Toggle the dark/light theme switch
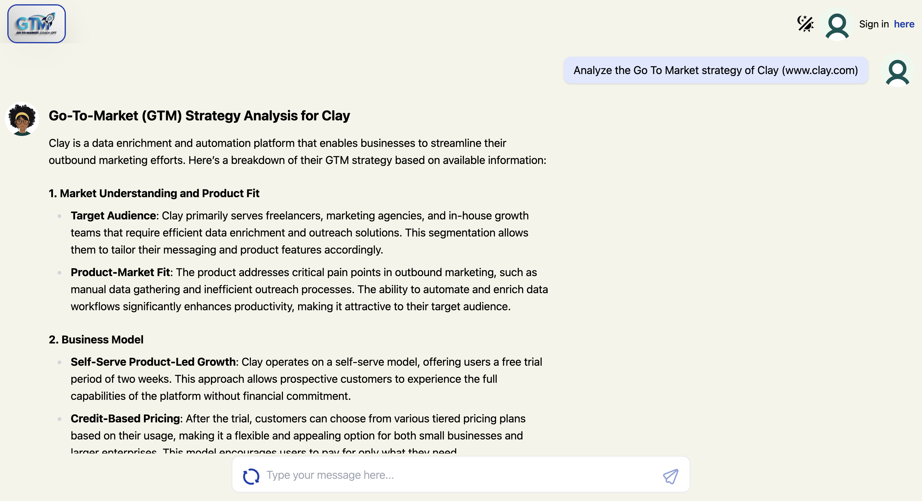The height and width of the screenshot is (501, 922). [x=805, y=24]
